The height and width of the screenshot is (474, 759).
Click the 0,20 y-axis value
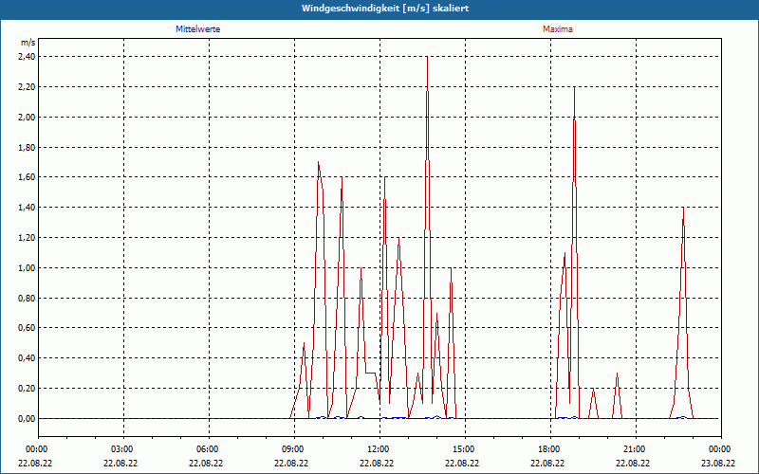tap(28, 389)
